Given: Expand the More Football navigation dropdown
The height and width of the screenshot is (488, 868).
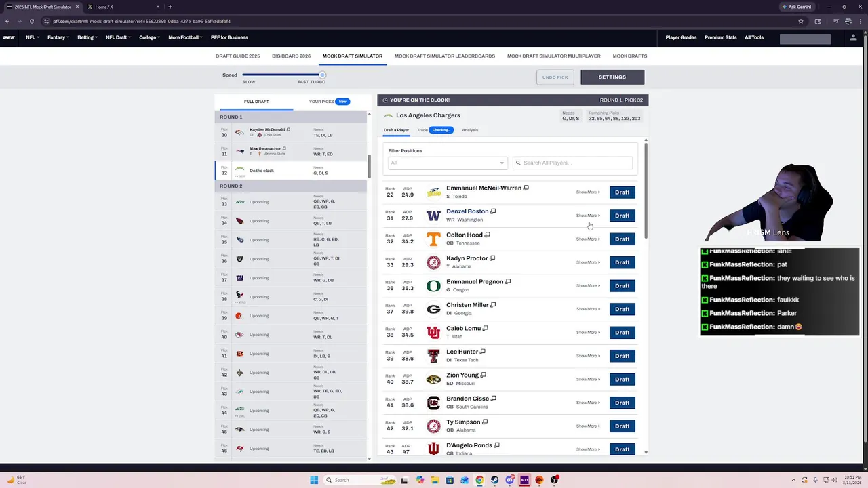Looking at the screenshot, I should point(185,37).
